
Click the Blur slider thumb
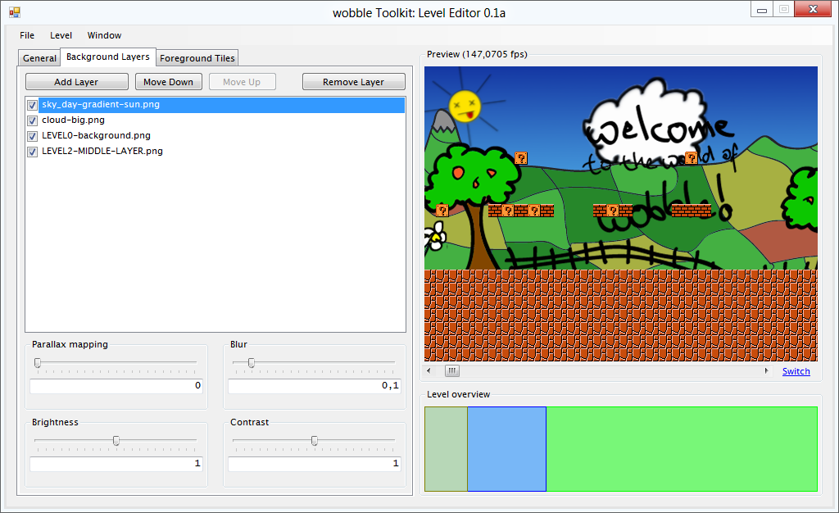pos(251,363)
